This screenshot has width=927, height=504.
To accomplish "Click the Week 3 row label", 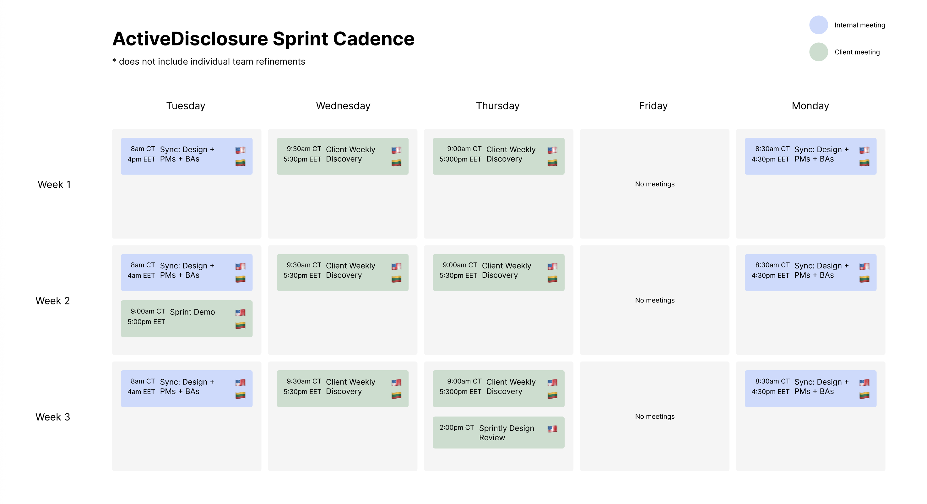I will (52, 417).
